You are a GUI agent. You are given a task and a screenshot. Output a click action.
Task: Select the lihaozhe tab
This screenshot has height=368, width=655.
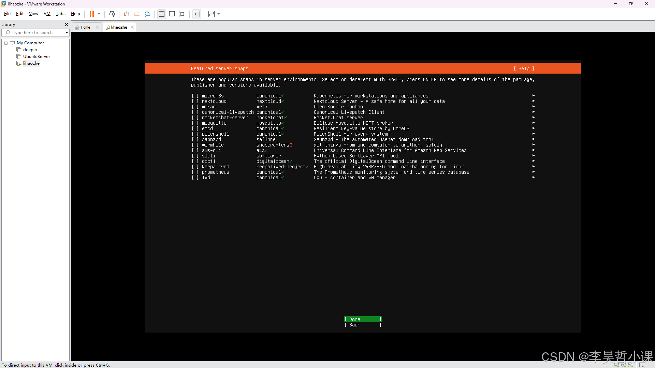click(119, 27)
